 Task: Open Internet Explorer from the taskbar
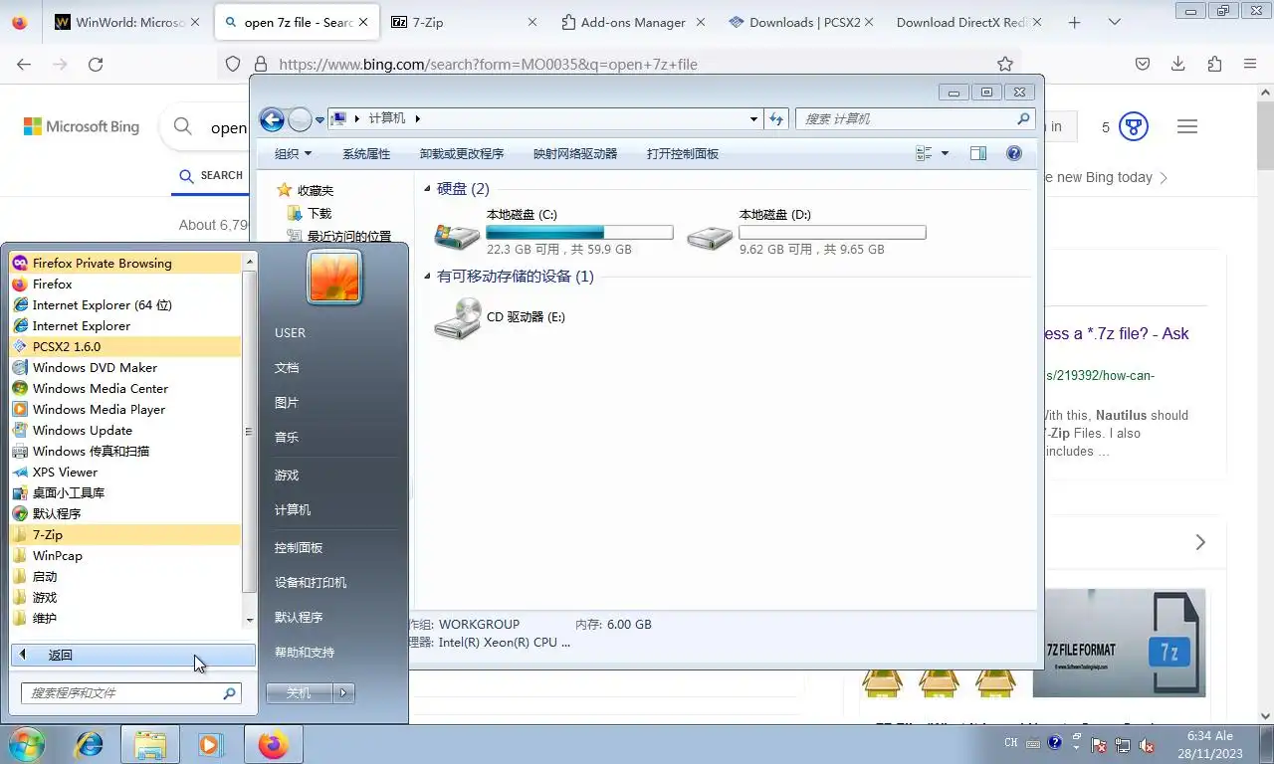(90, 744)
